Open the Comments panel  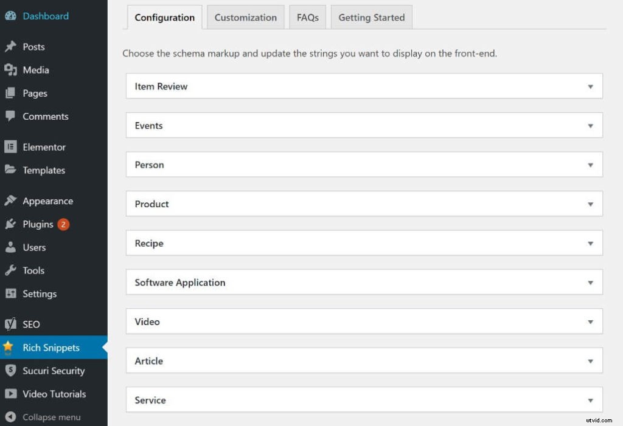coord(12,116)
